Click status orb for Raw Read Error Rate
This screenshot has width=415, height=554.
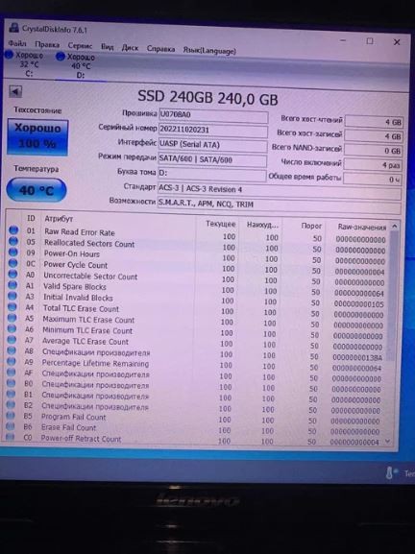(13, 230)
